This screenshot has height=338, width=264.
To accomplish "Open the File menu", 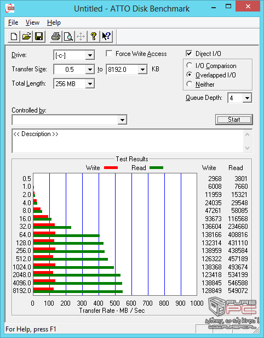I will [x=13, y=22].
